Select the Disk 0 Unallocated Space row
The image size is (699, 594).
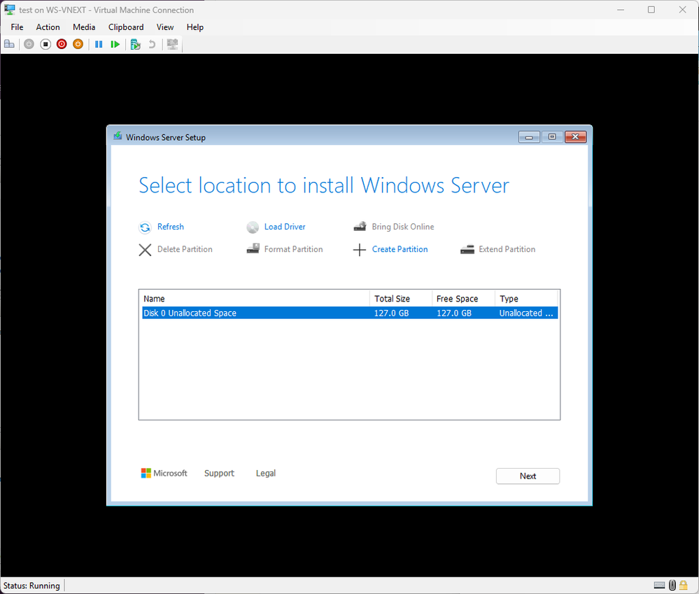(350, 313)
